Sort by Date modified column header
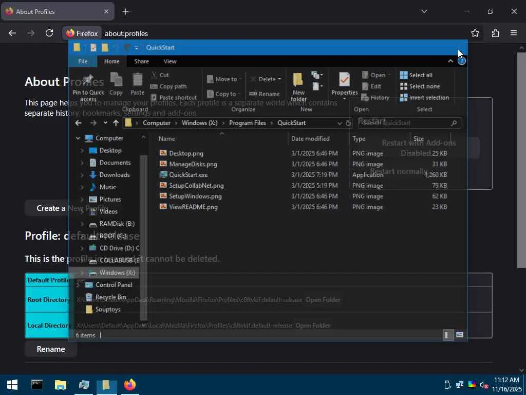Viewport: 526px width, 395px height. (318, 139)
